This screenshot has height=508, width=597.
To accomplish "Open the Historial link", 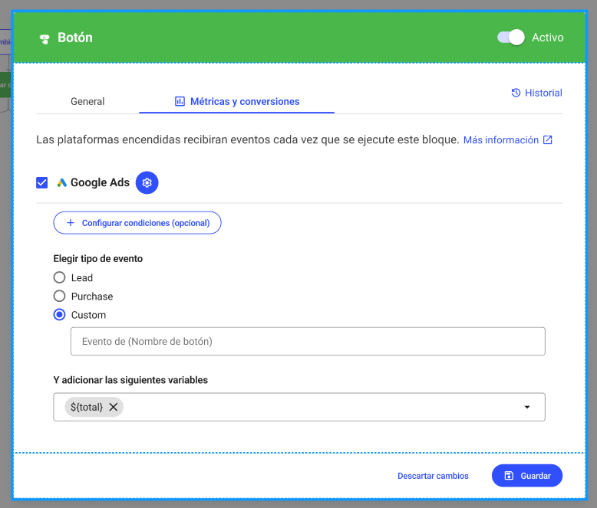I will [537, 93].
